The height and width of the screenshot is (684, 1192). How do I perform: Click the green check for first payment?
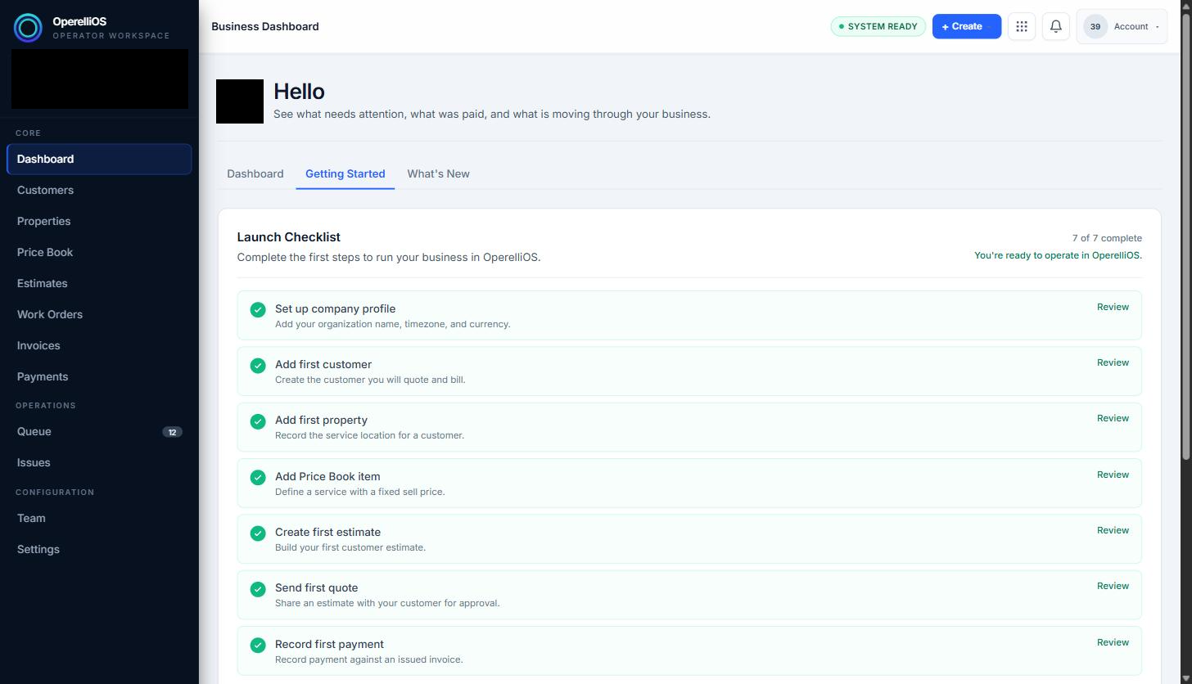pyautogui.click(x=258, y=645)
